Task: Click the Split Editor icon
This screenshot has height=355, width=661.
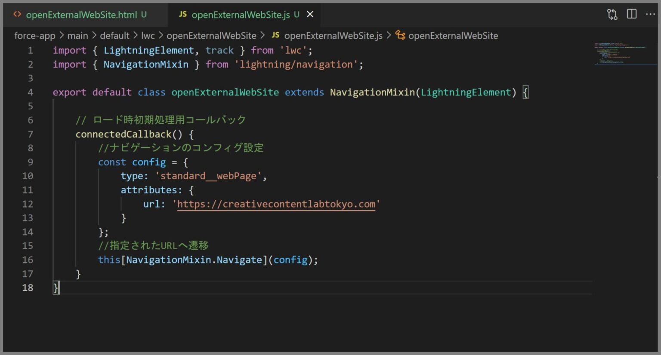Action: [x=631, y=14]
